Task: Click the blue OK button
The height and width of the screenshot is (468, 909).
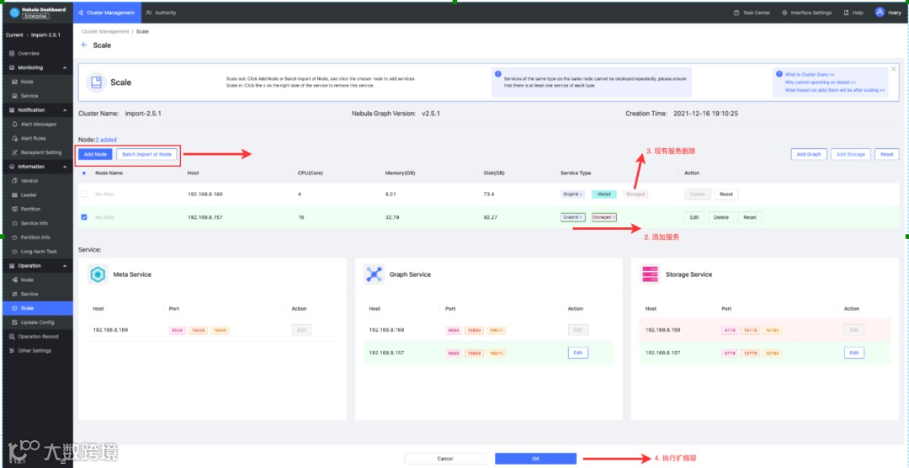Action: [535, 459]
